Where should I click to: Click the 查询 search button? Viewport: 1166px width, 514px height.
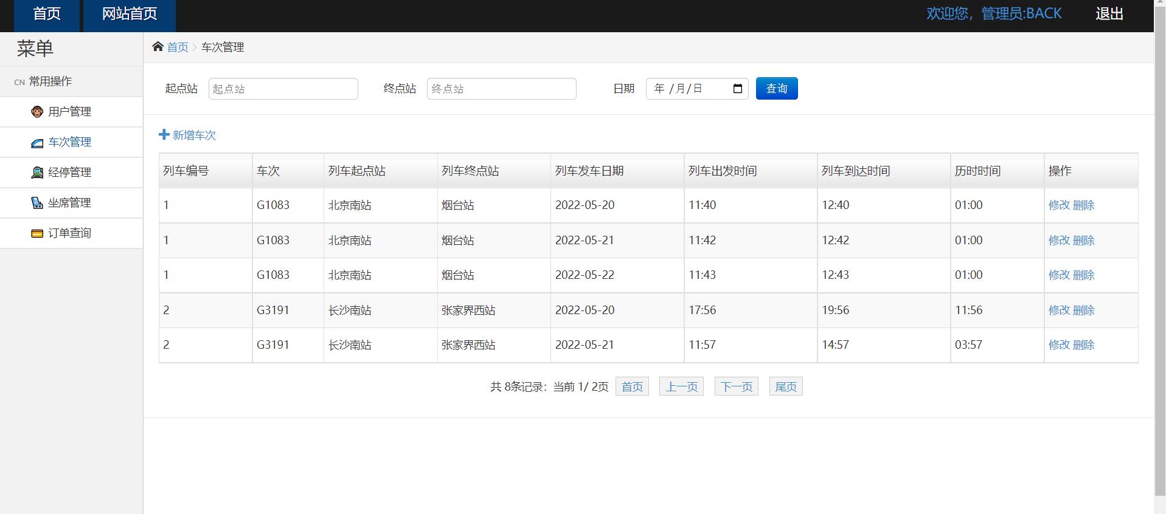coord(777,89)
